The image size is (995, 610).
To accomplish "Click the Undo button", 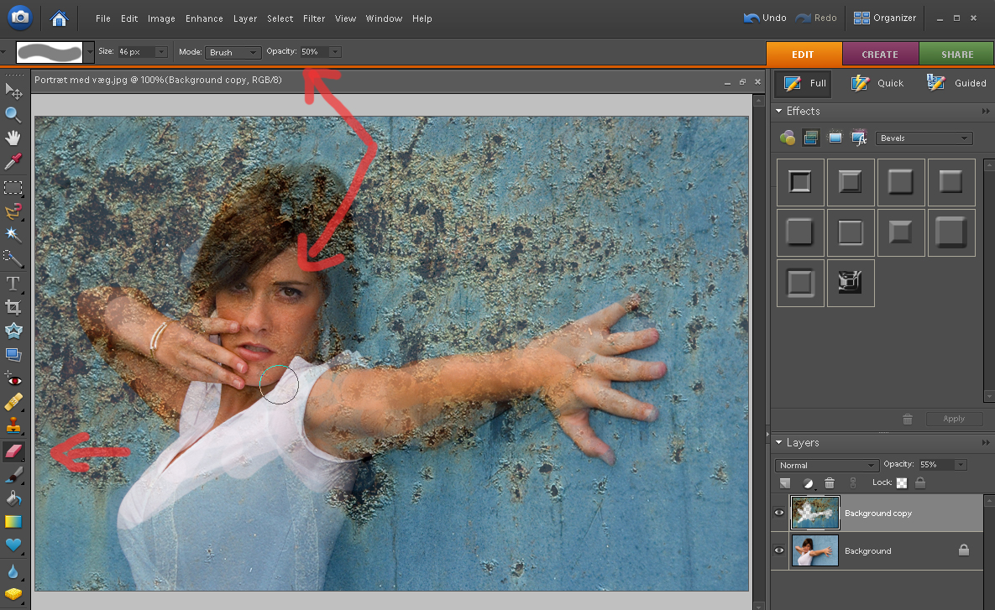I will click(x=764, y=18).
